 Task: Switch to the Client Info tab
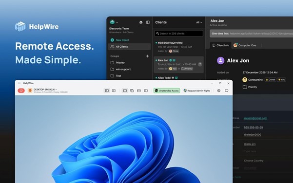click(220, 45)
